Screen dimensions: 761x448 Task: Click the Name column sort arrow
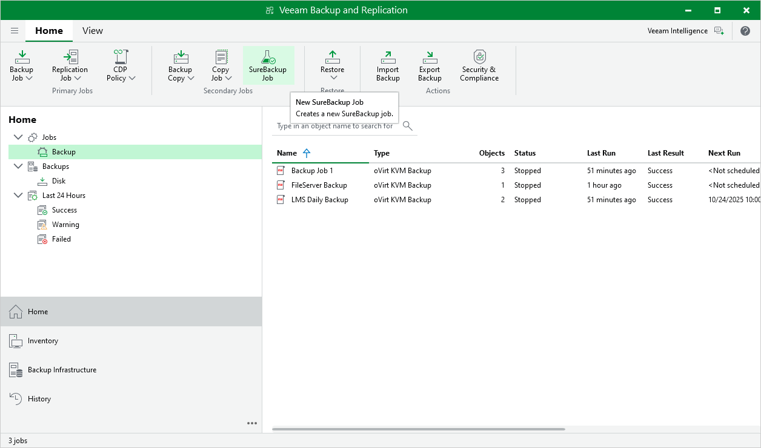pos(306,153)
